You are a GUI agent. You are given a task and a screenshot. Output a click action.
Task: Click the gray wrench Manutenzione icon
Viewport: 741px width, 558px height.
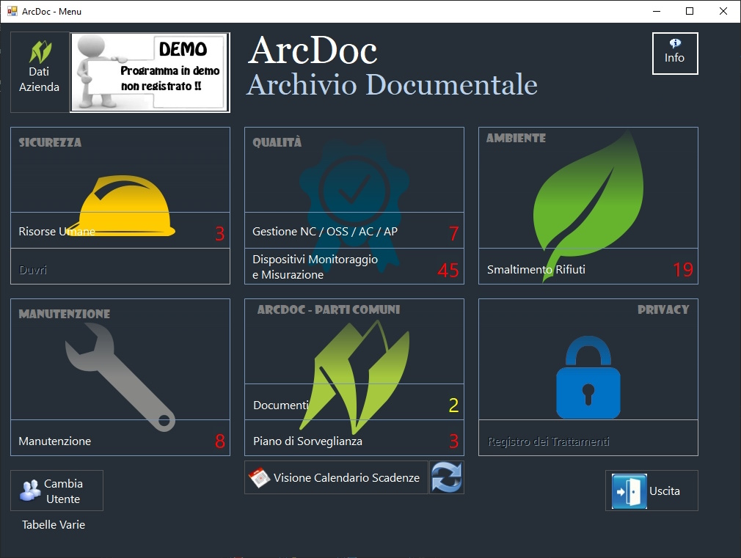[x=120, y=377]
